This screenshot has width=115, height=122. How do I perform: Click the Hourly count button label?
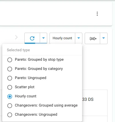pyautogui.click(x=62, y=38)
